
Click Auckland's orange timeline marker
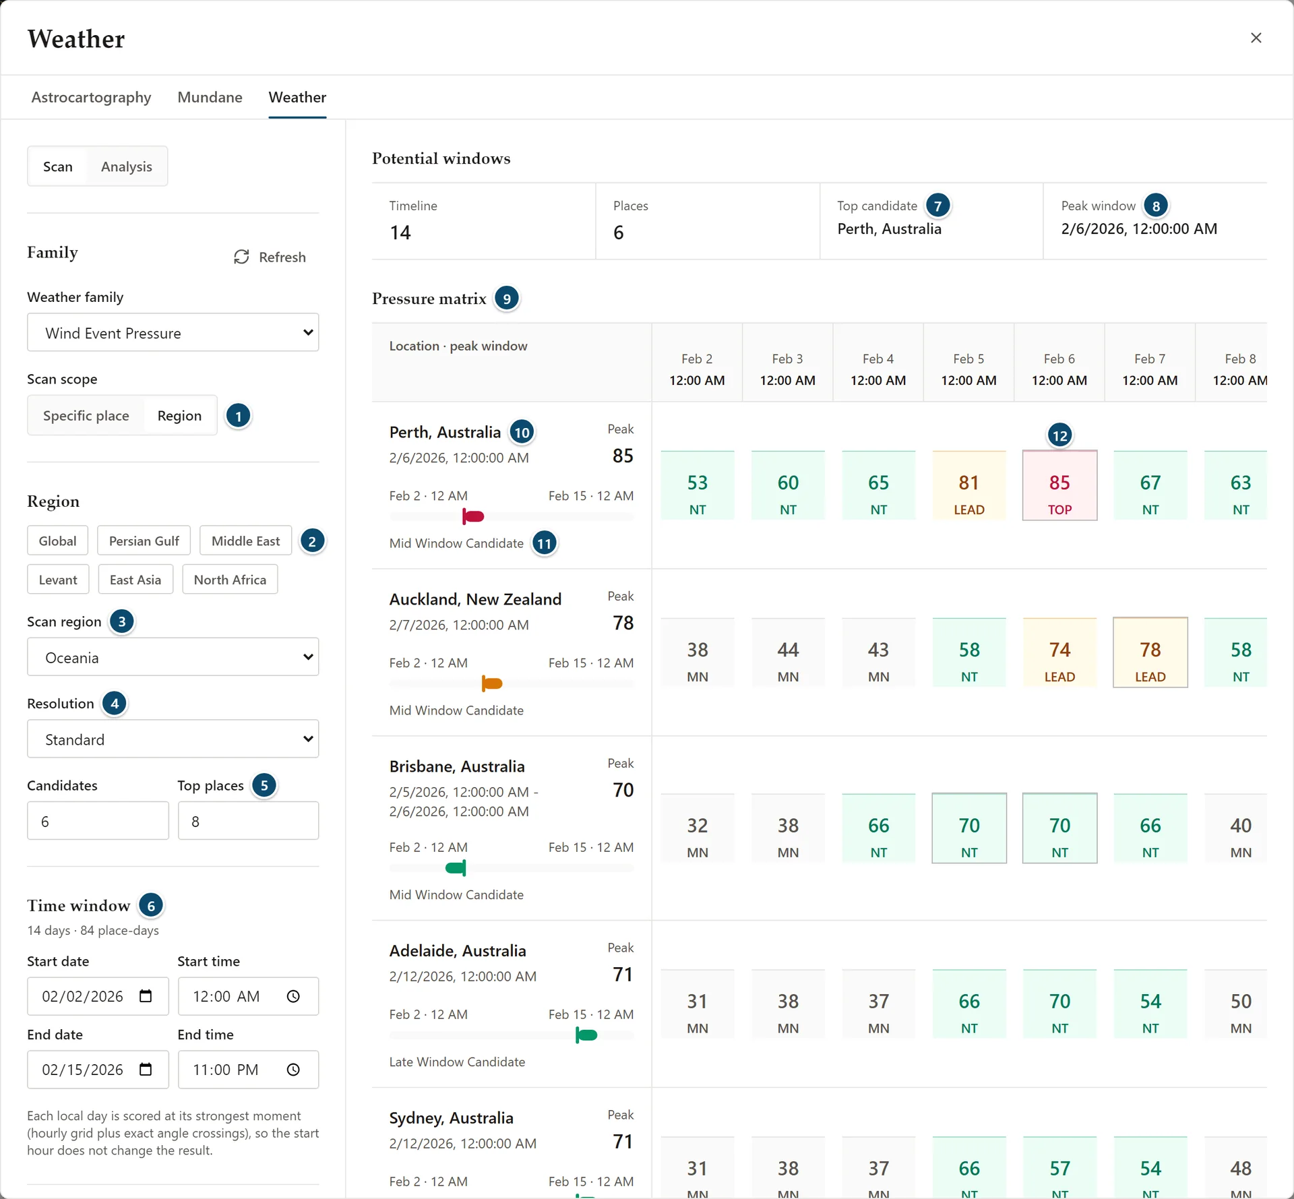[492, 683]
